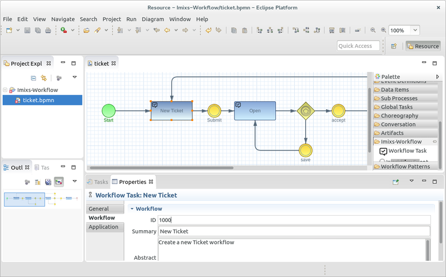Click the Zoom Out magnifier icon

(x=373, y=30)
